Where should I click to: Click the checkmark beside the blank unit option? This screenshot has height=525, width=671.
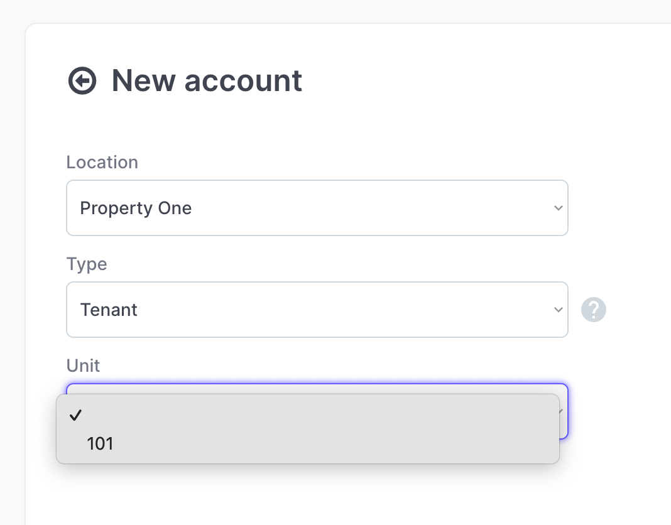coord(75,415)
